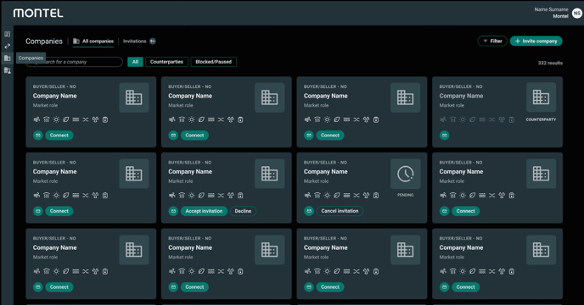Click the mail icon on the Counterparty card
584x305 pixels.
point(444,136)
